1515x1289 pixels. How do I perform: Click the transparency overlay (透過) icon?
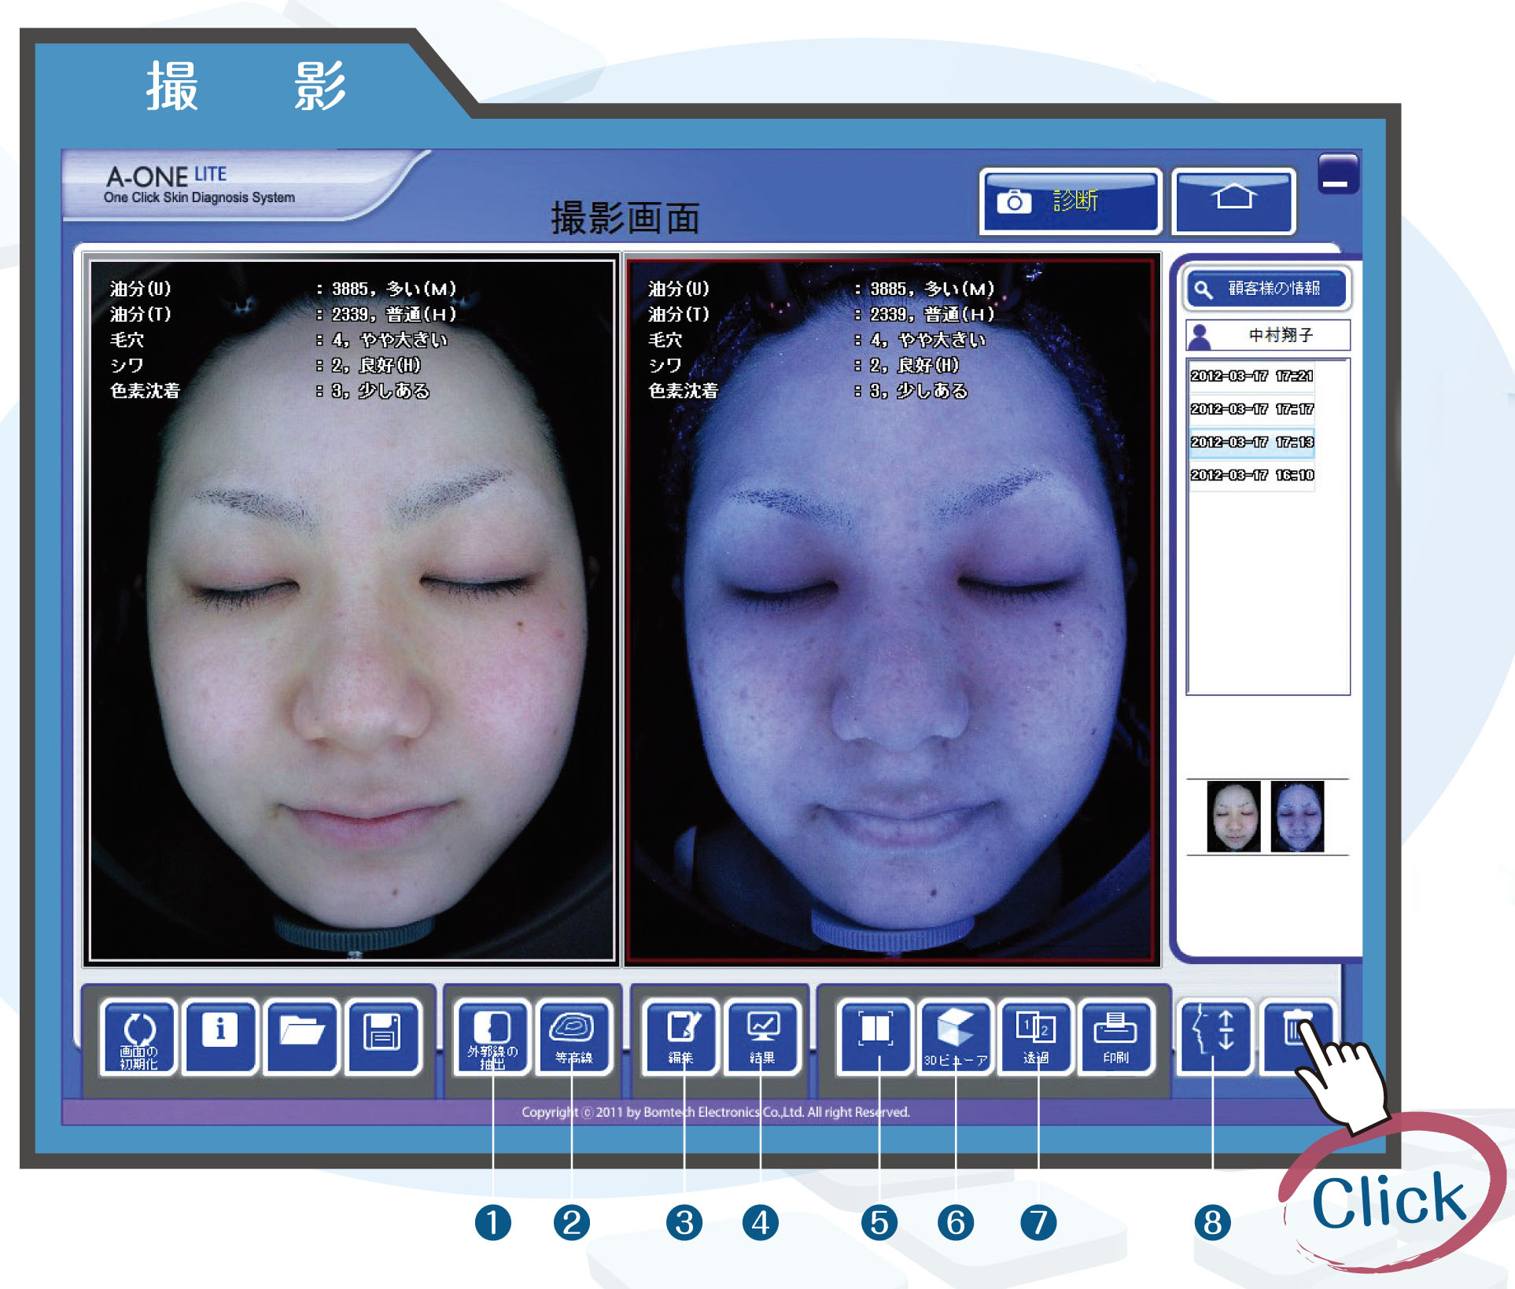(x=1036, y=1037)
